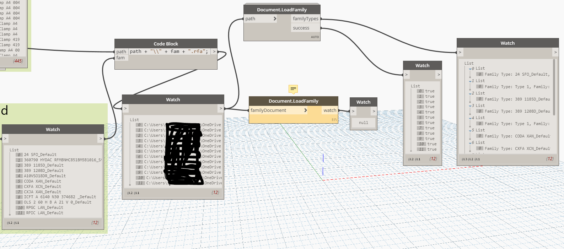The height and width of the screenshot is (249, 564).
Task: Click index 11 C:\Users row in paths Watch
Action: (x=179, y=183)
